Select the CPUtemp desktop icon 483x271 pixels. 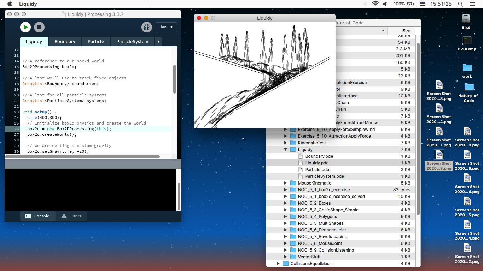[466, 41]
